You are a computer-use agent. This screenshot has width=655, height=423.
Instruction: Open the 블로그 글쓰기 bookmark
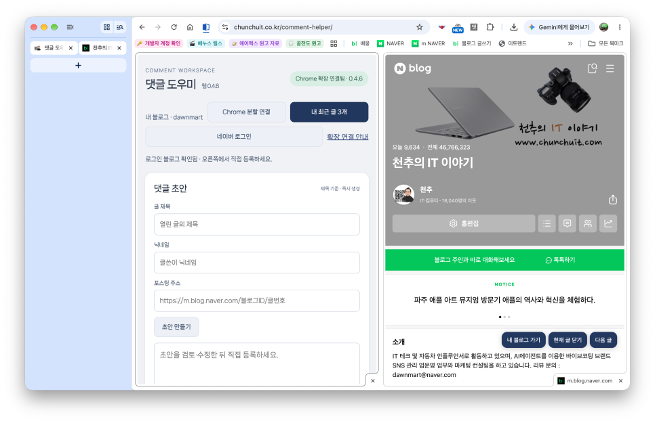[x=472, y=43]
